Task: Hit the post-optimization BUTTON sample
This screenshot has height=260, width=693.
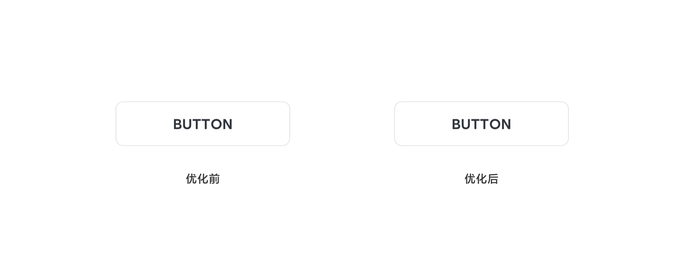Action: [481, 124]
